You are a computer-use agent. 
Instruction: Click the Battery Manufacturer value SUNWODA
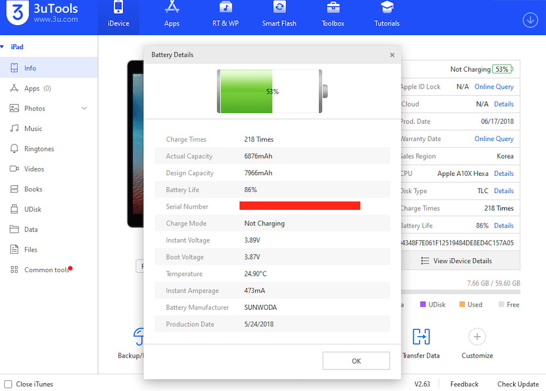[x=260, y=307]
